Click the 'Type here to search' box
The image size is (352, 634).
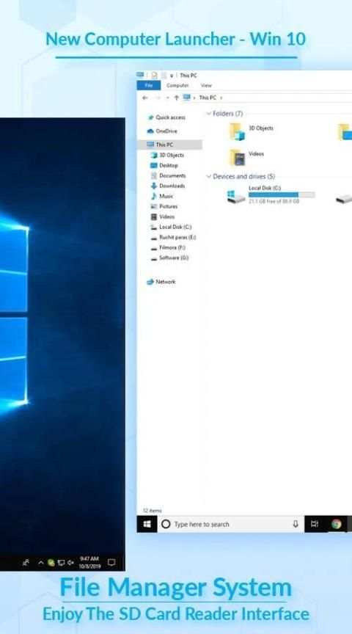[231, 524]
